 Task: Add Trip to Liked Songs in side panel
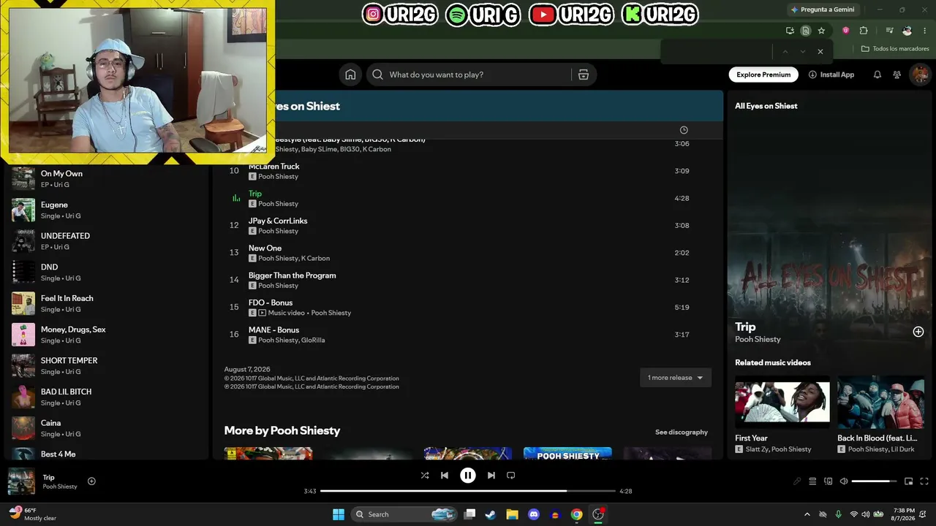coord(918,332)
